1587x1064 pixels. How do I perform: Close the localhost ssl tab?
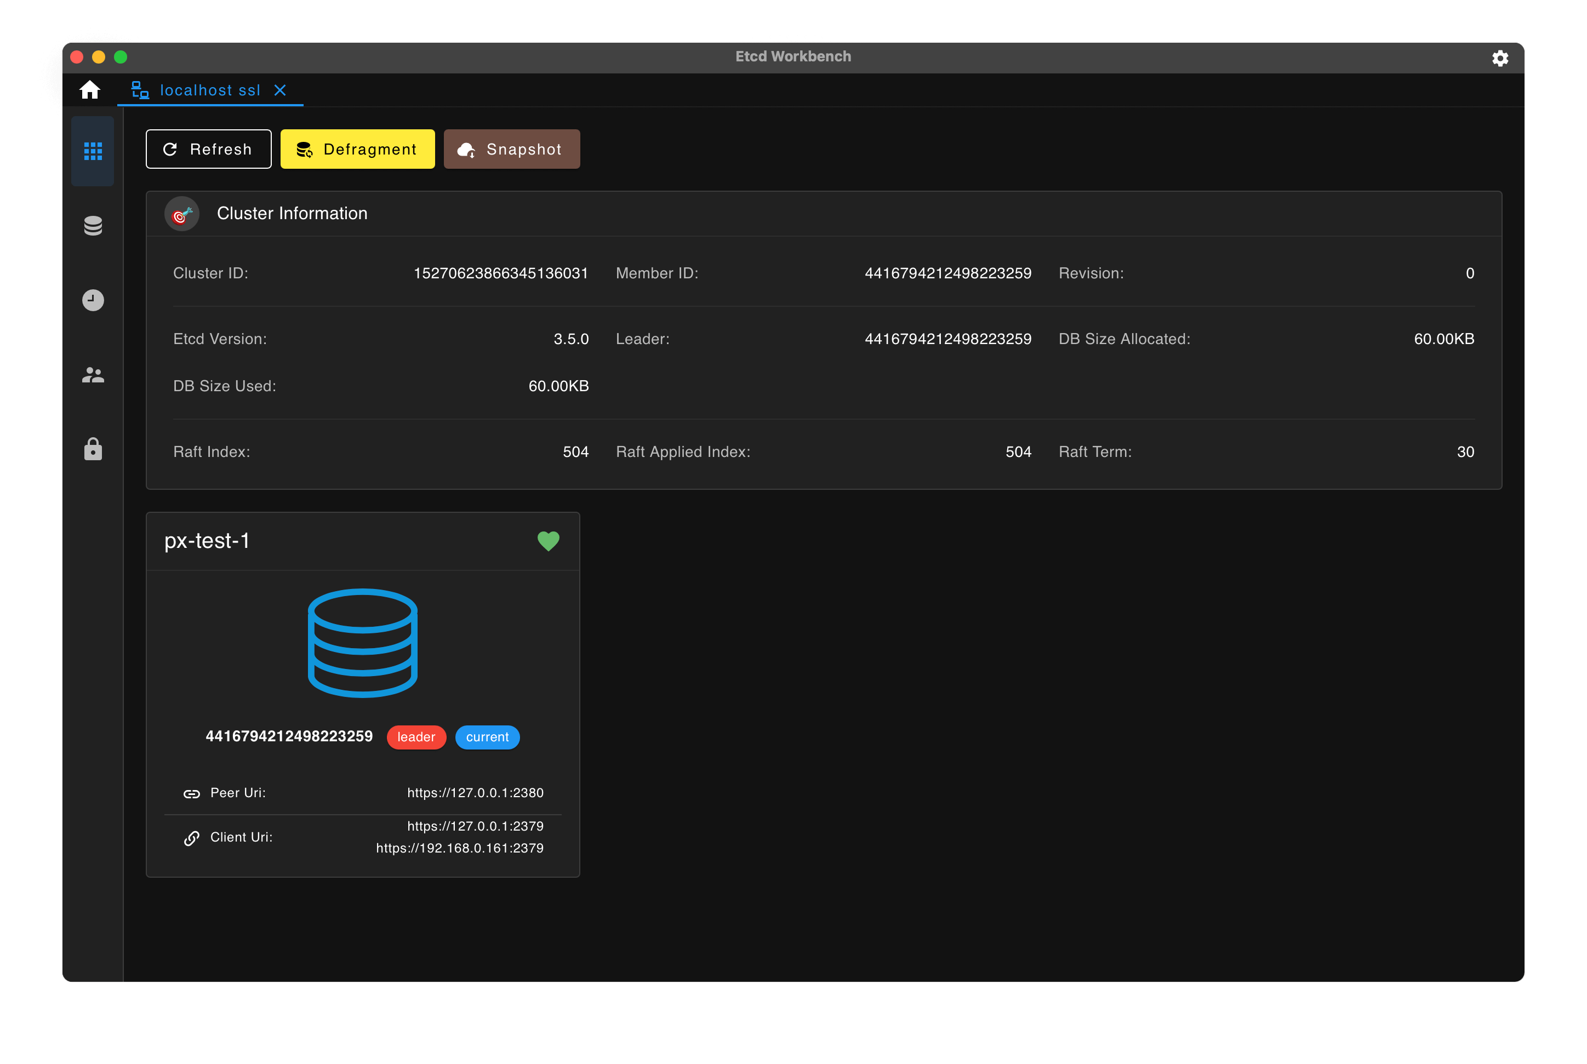pyautogui.click(x=279, y=90)
